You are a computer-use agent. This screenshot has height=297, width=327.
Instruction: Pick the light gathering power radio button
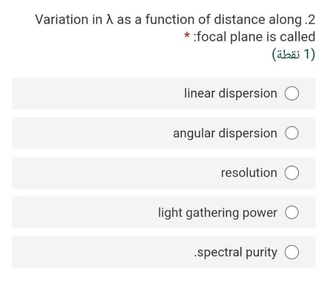pyautogui.click(x=292, y=213)
